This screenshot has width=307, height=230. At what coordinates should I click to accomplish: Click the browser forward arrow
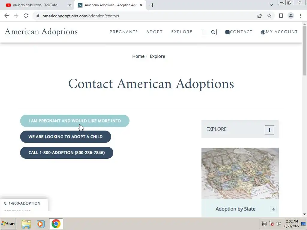[x=16, y=16]
